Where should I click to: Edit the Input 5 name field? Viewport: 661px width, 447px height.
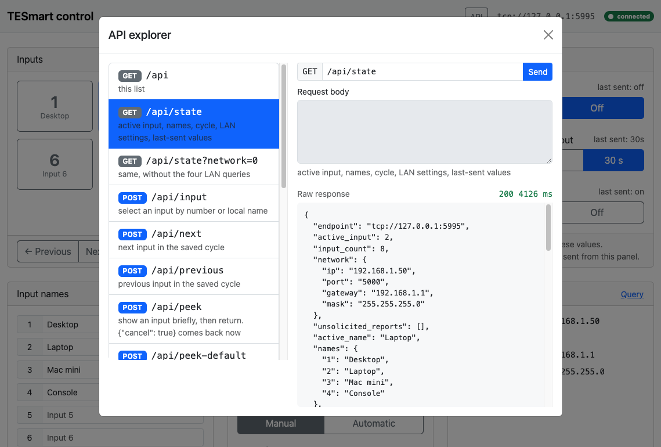pyautogui.click(x=122, y=415)
